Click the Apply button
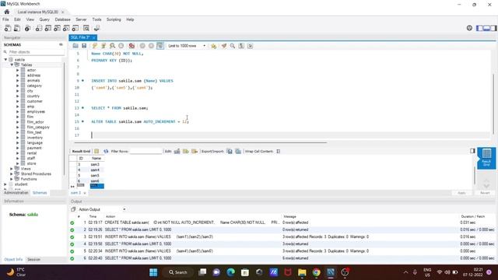The image size is (498, 280). point(461,193)
